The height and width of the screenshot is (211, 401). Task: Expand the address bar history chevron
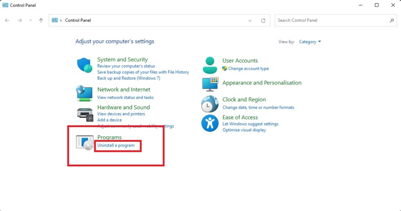pyautogui.click(x=250, y=21)
